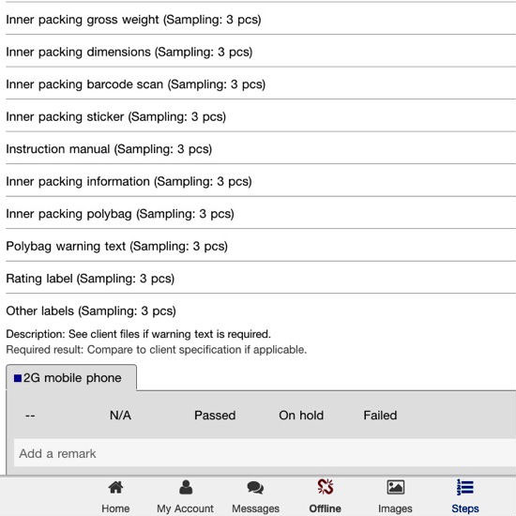Open the Images picture icon
The image size is (516, 516).
[395, 487]
